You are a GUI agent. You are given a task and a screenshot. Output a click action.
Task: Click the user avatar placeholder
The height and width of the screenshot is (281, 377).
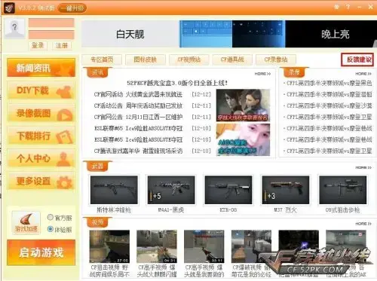pos(14,29)
